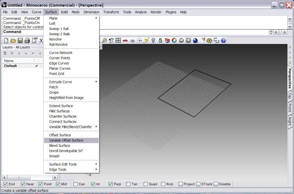Lock objects with padlock icon
The image size is (294, 194).
(160, 40)
